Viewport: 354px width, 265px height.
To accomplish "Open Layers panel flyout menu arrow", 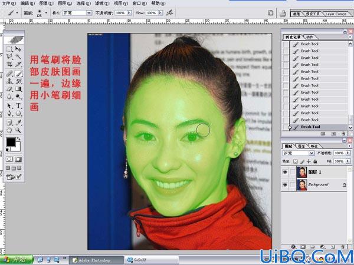I will pyautogui.click(x=350, y=146).
